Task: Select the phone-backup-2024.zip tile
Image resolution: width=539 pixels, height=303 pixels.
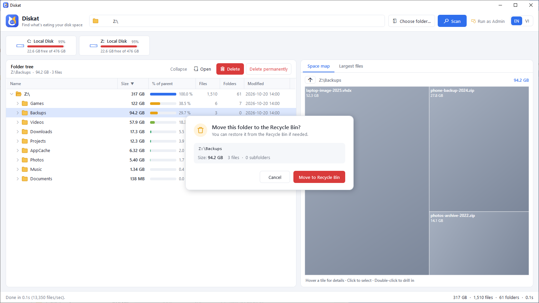Action: click(479, 149)
